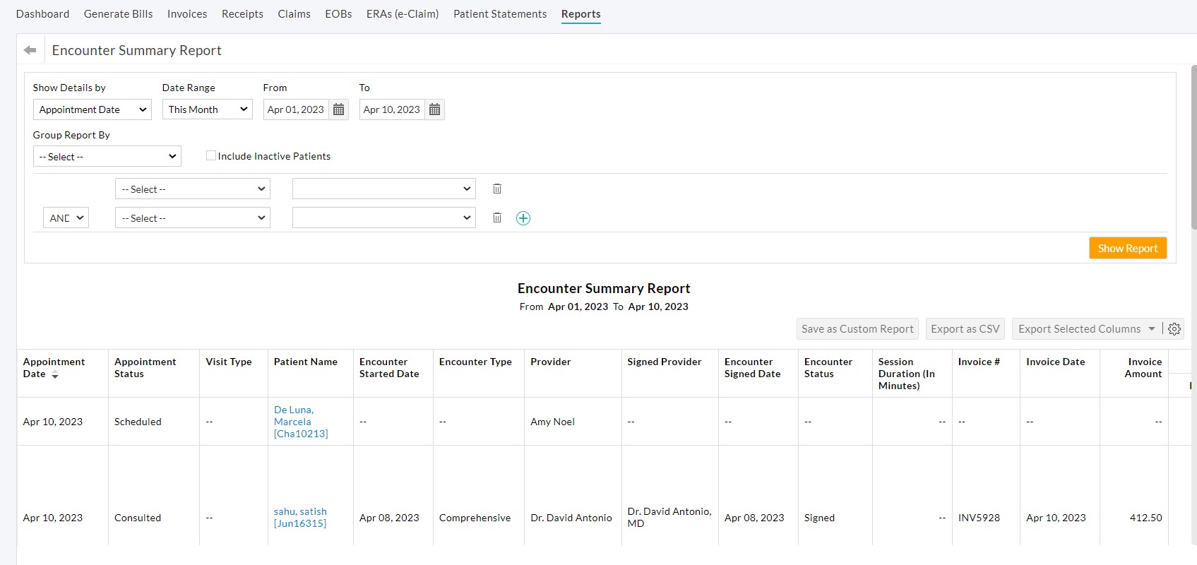Go to Patient Statements tab
The height and width of the screenshot is (565, 1197).
[500, 14]
